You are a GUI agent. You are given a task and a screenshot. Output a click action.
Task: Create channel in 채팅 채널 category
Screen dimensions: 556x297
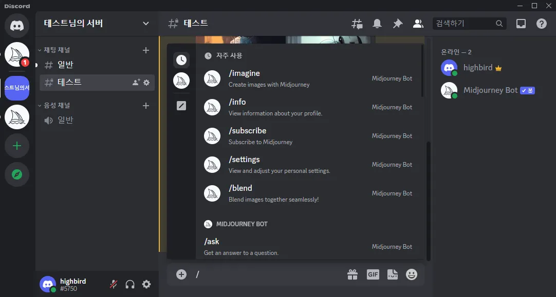(x=146, y=50)
